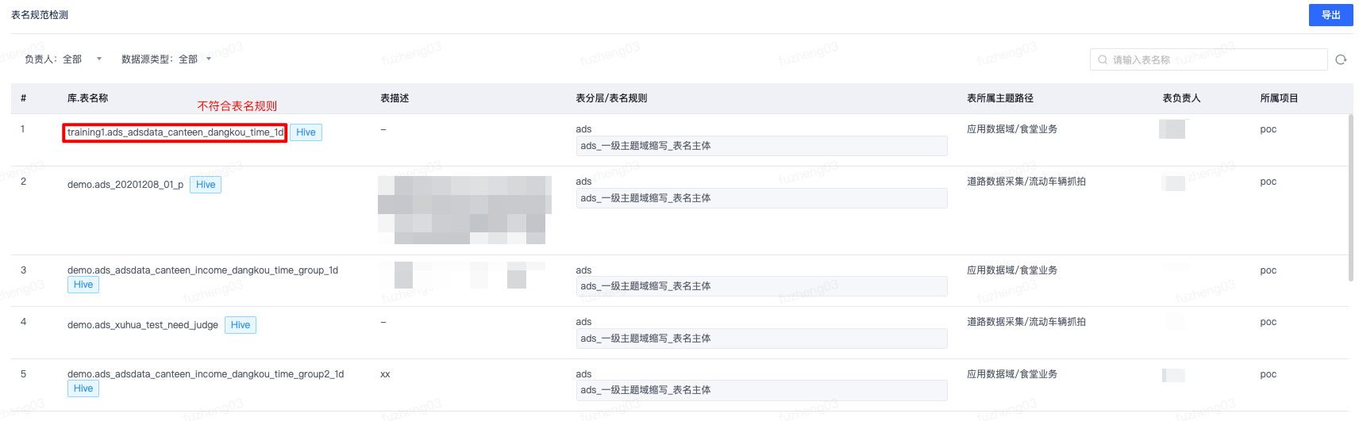Select the naming rule box in row 1
The height and width of the screenshot is (421, 1359).
point(761,146)
